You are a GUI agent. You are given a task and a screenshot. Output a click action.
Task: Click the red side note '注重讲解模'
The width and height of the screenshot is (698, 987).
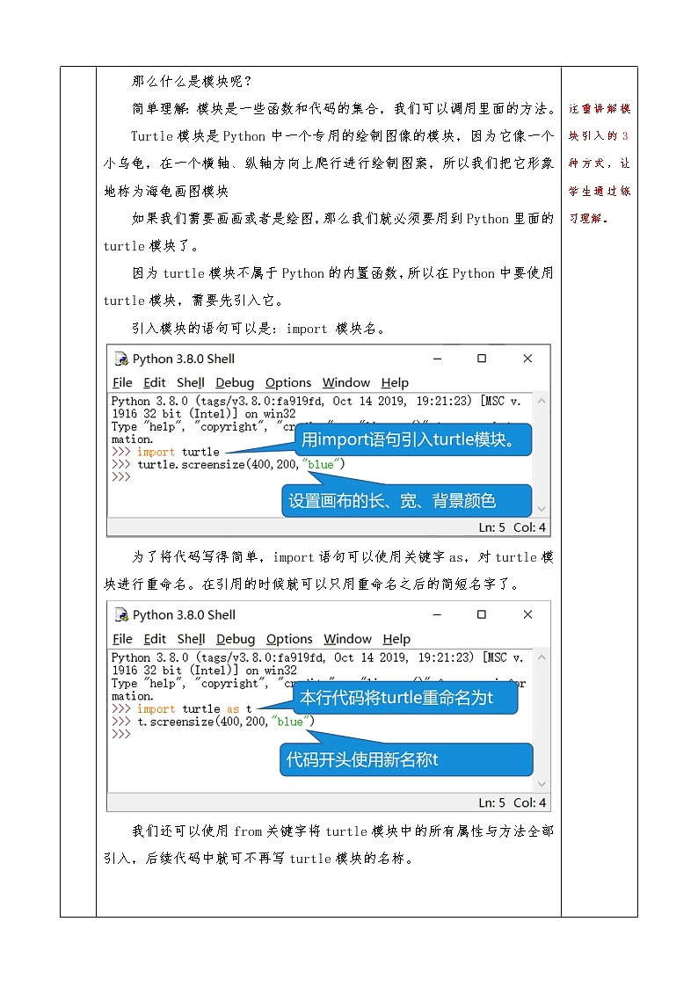tap(600, 109)
